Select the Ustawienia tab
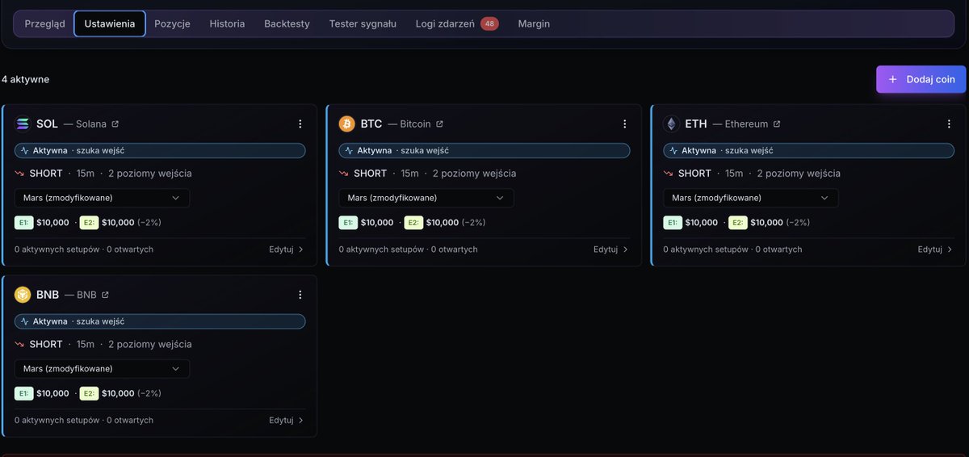The height and width of the screenshot is (457, 969). coord(110,23)
